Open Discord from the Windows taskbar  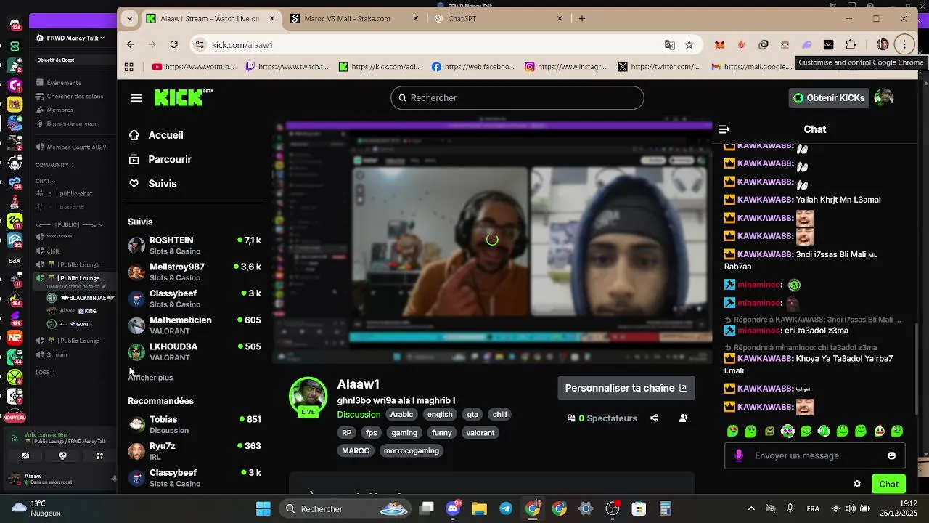(454, 508)
